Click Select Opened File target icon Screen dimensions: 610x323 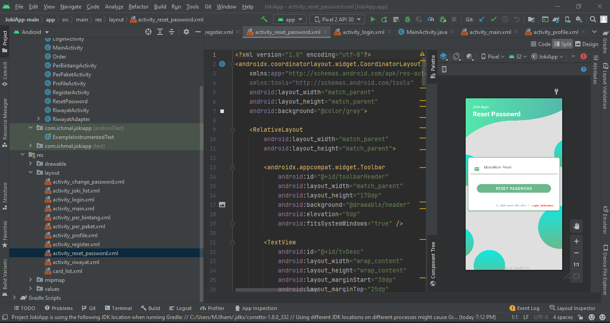click(x=148, y=32)
